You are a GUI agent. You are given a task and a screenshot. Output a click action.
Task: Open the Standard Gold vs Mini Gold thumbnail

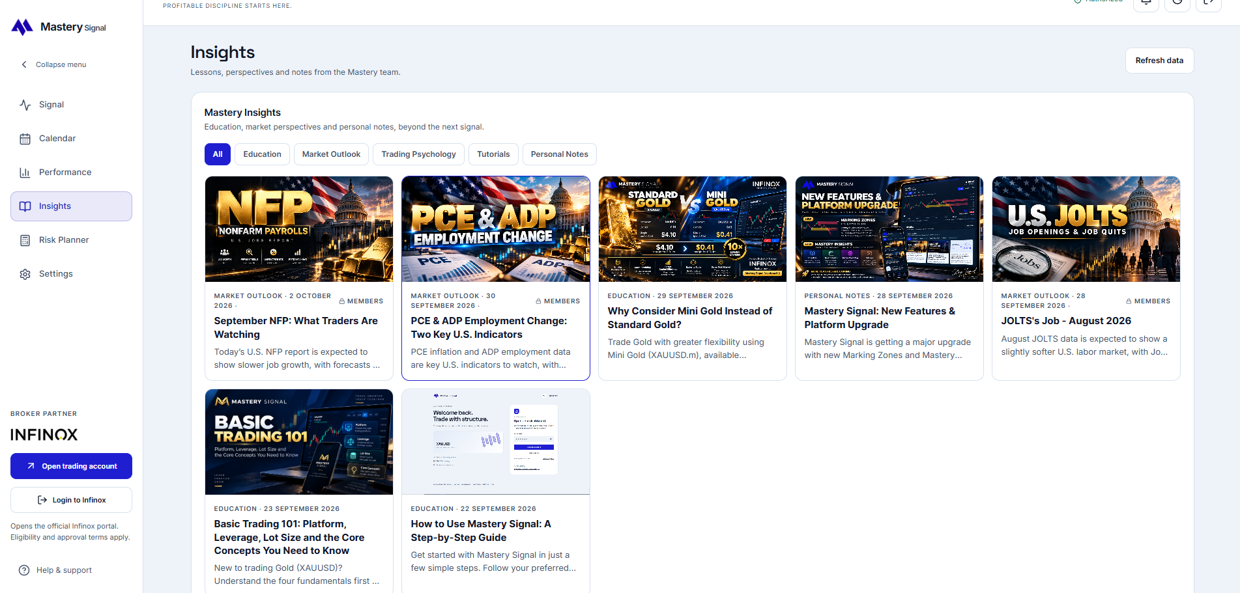tap(693, 229)
